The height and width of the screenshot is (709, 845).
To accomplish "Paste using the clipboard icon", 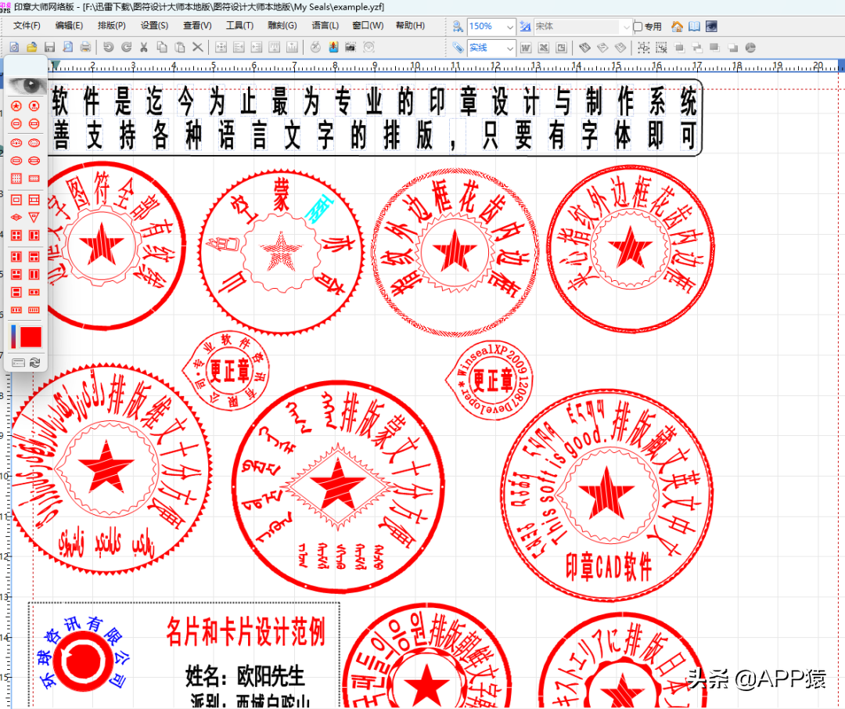I will click(180, 48).
